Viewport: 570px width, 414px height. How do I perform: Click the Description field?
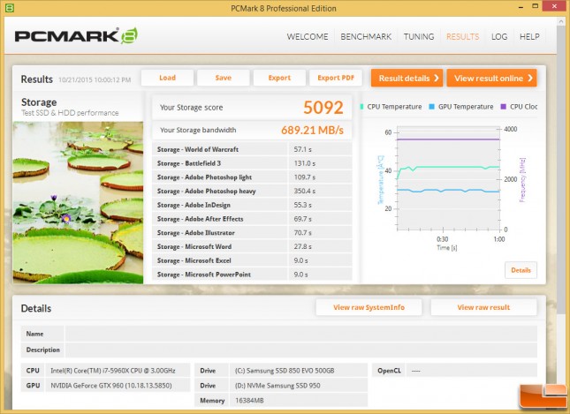[301, 350]
